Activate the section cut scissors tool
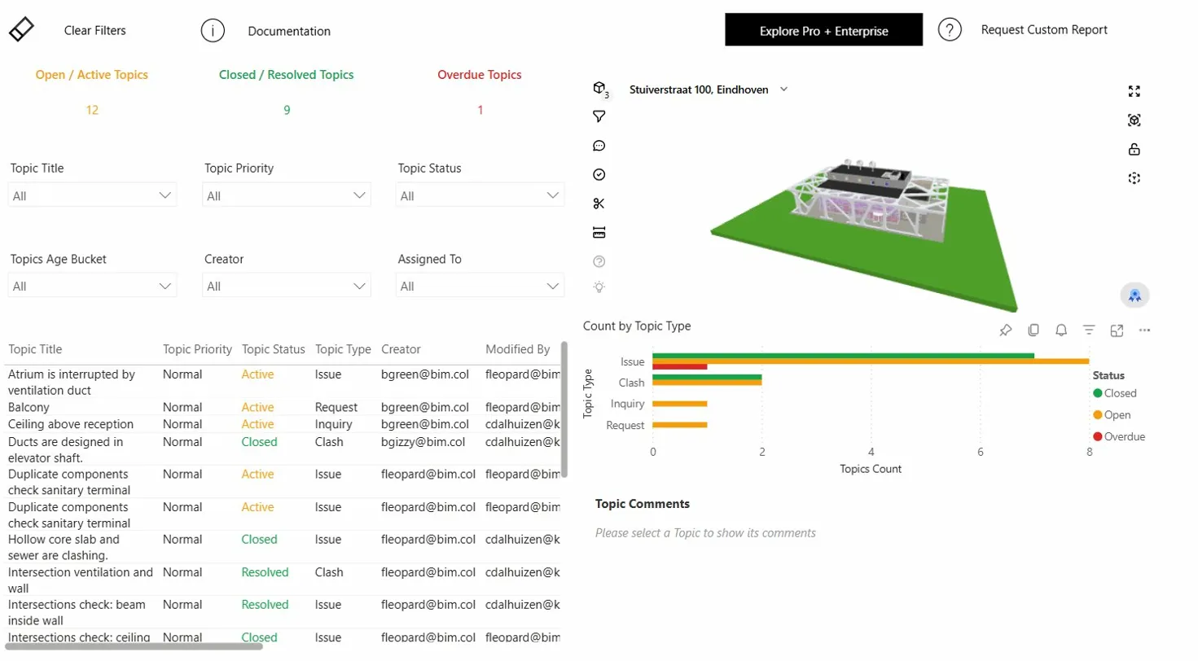 click(600, 204)
